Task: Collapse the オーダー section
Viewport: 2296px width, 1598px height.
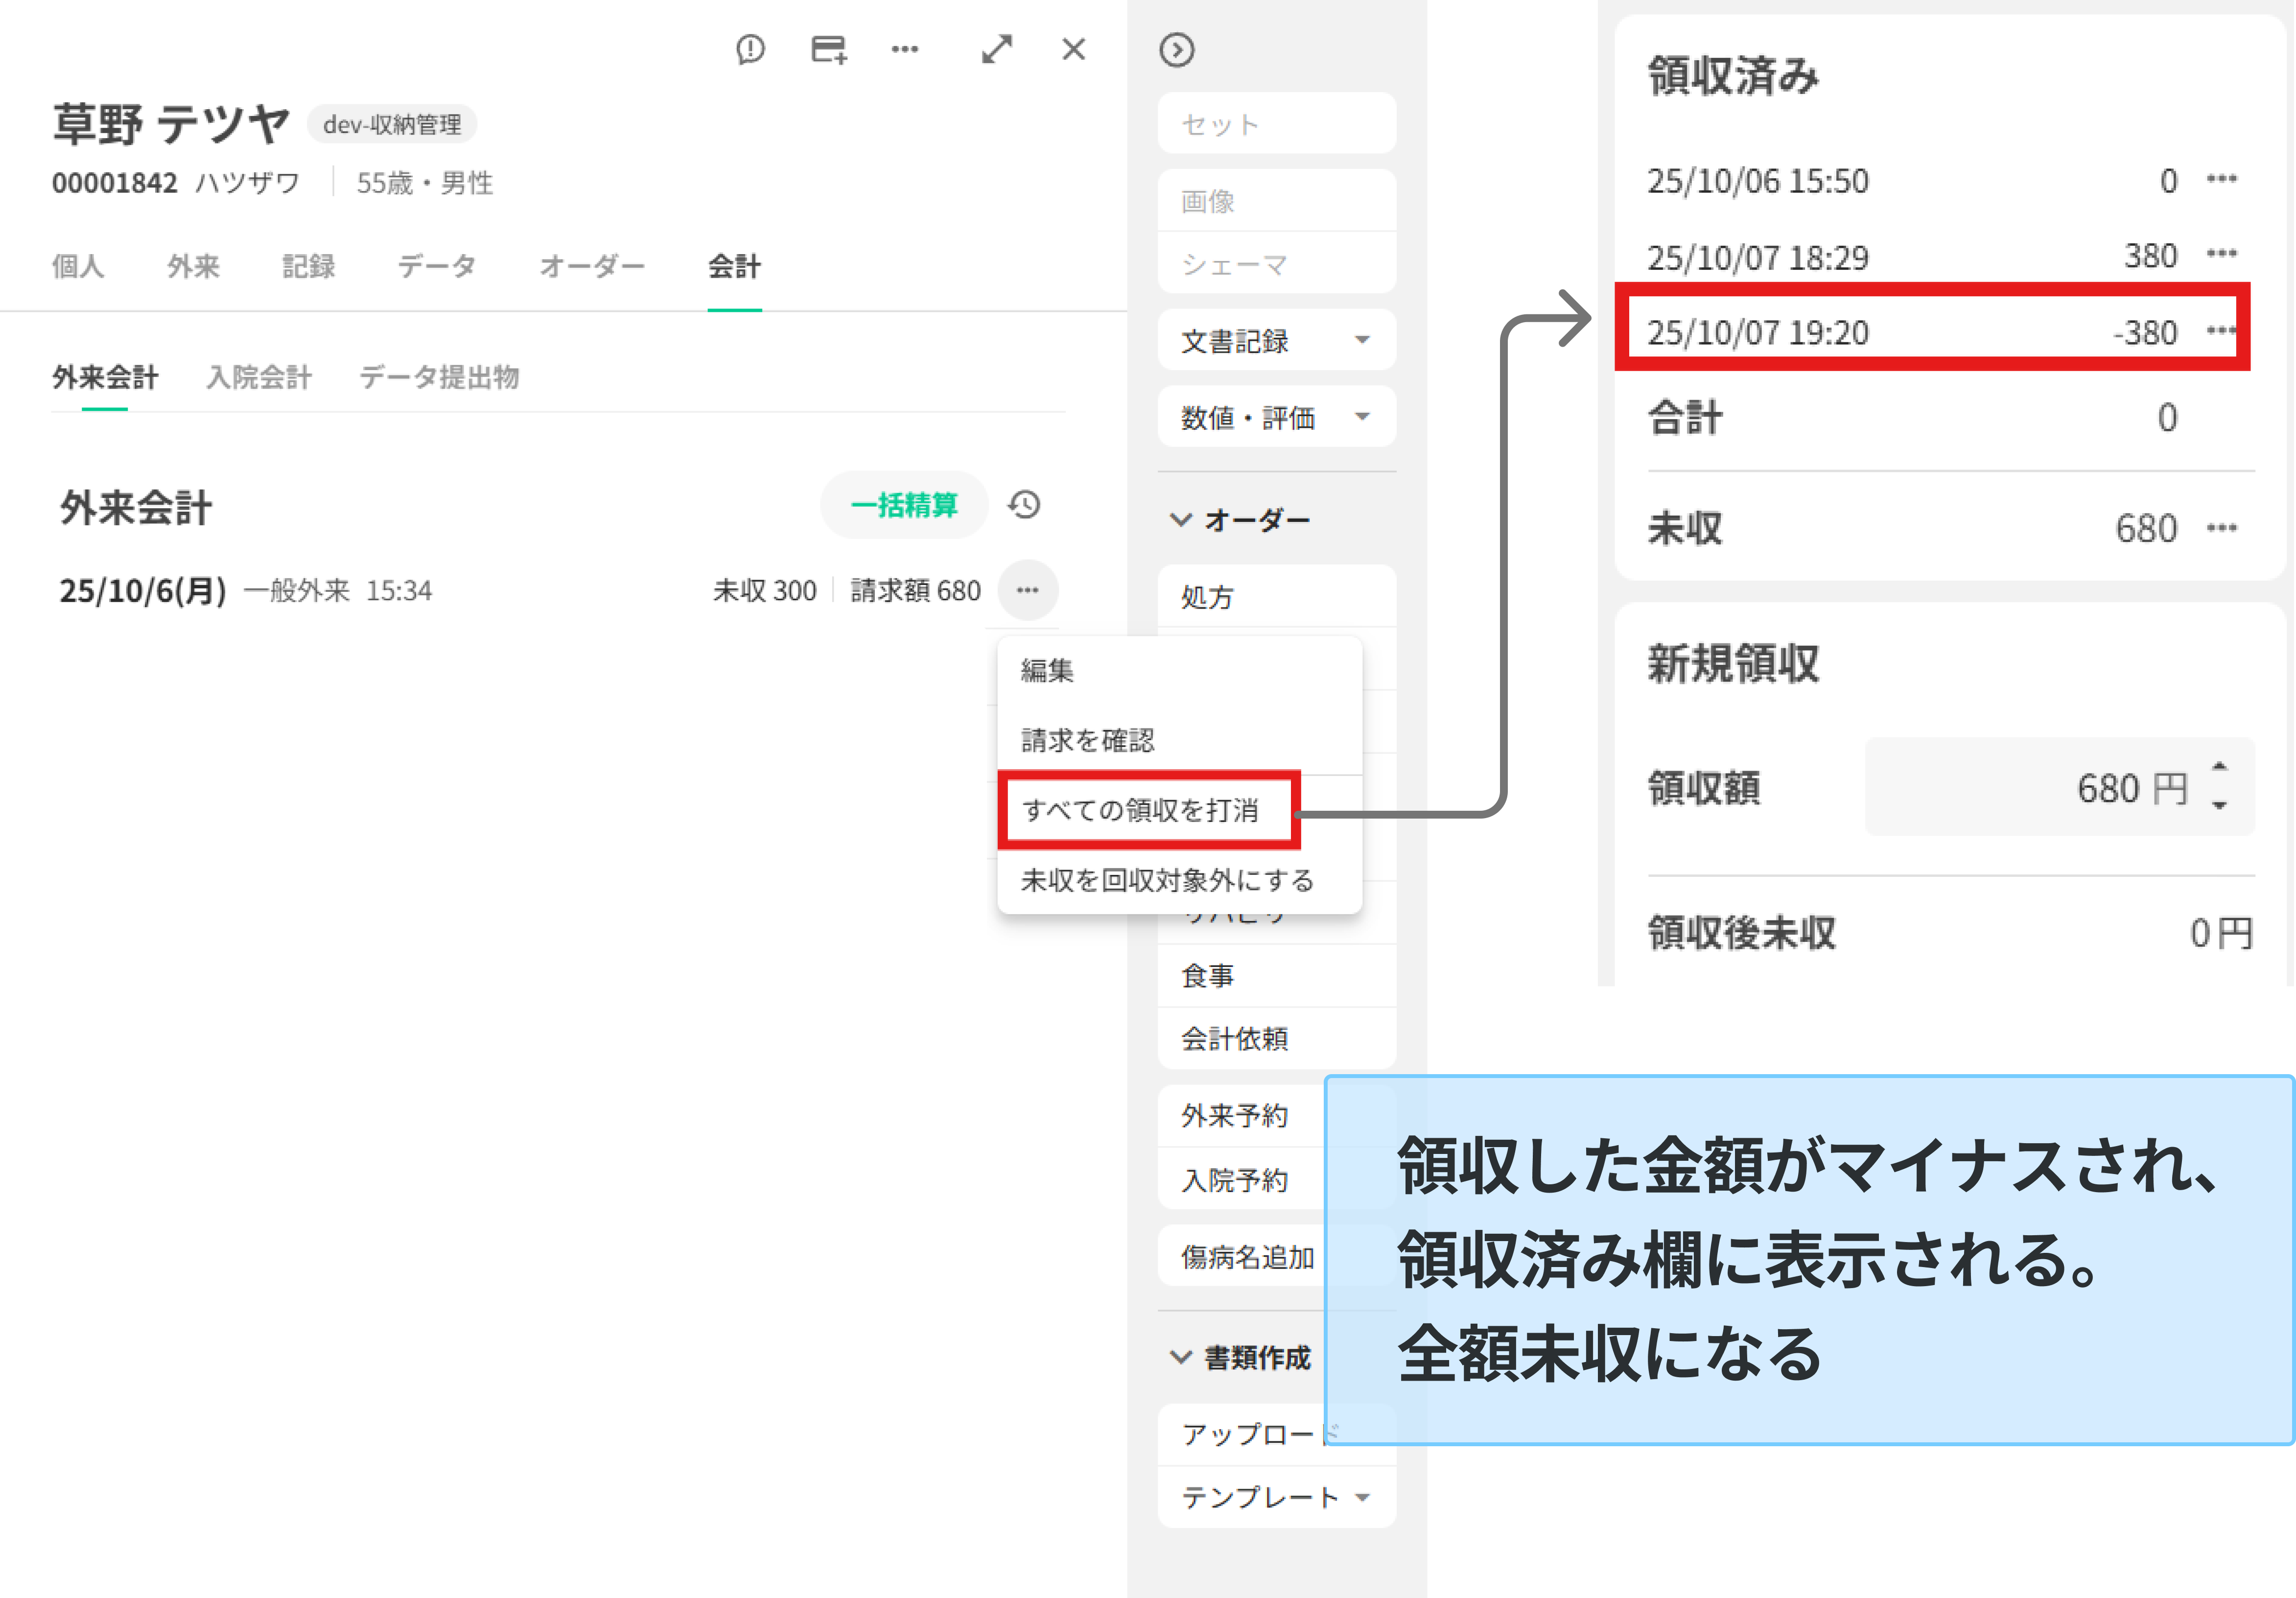Action: [x=1181, y=520]
